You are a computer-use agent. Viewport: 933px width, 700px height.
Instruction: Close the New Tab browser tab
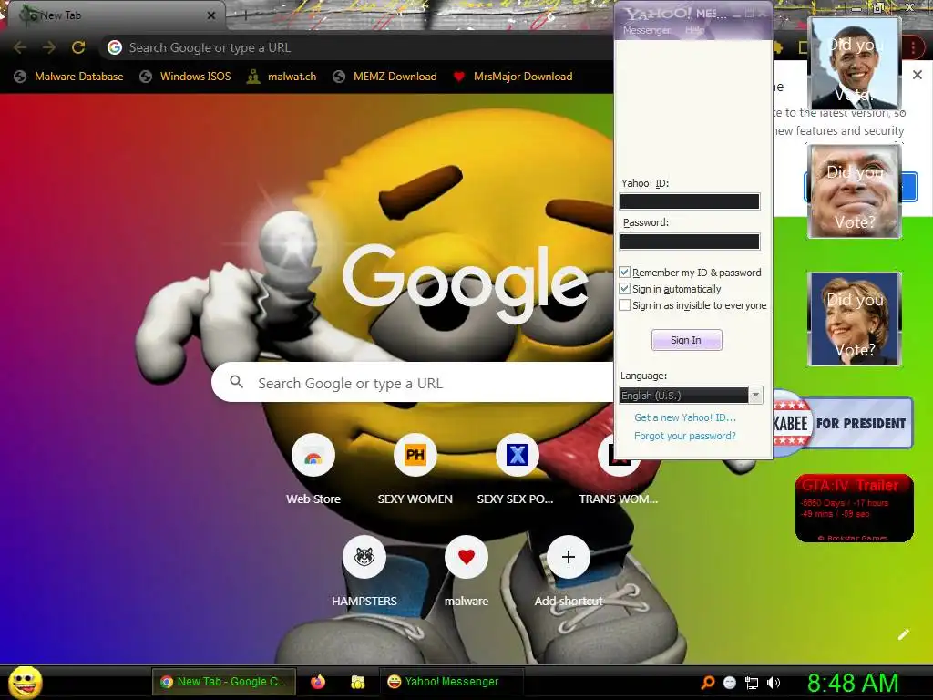[x=211, y=15]
